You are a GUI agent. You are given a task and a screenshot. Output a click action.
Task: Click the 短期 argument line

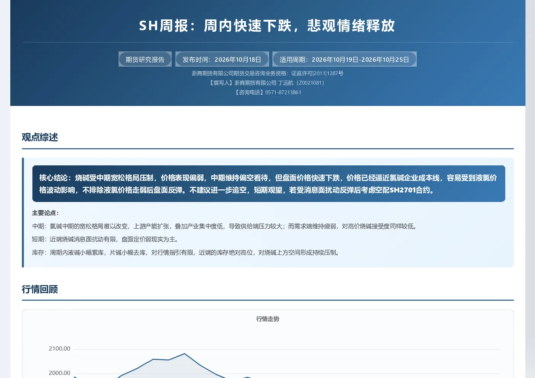(106, 239)
